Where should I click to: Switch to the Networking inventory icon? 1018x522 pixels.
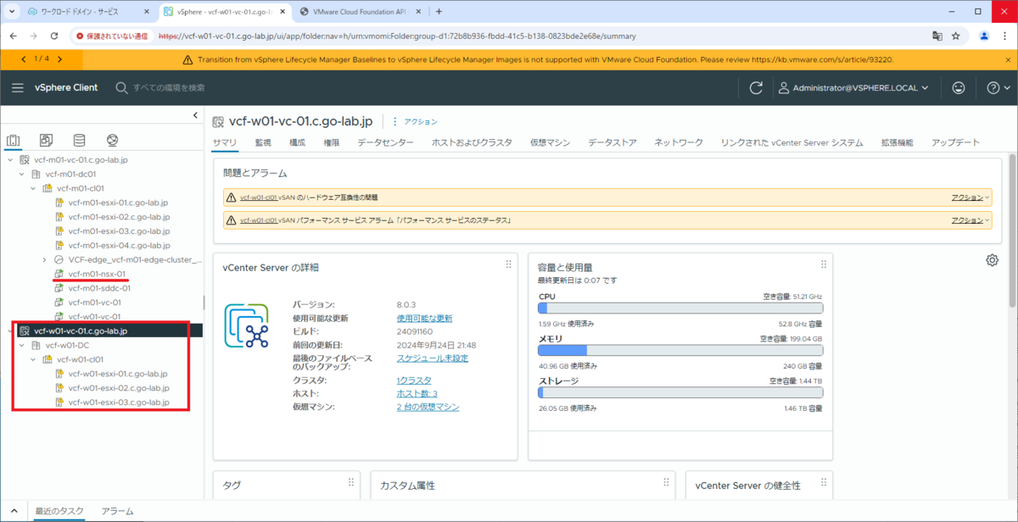(x=112, y=141)
